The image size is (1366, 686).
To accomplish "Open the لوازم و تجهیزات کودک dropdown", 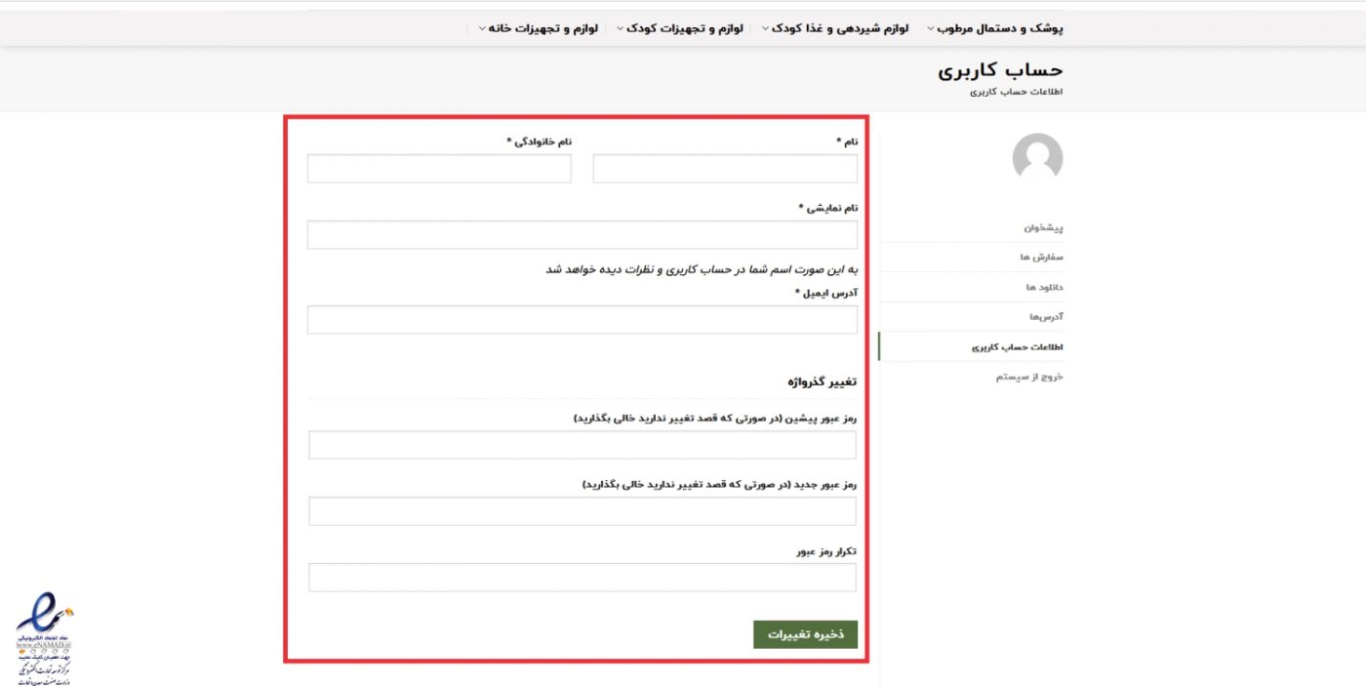I will click(x=683, y=28).
